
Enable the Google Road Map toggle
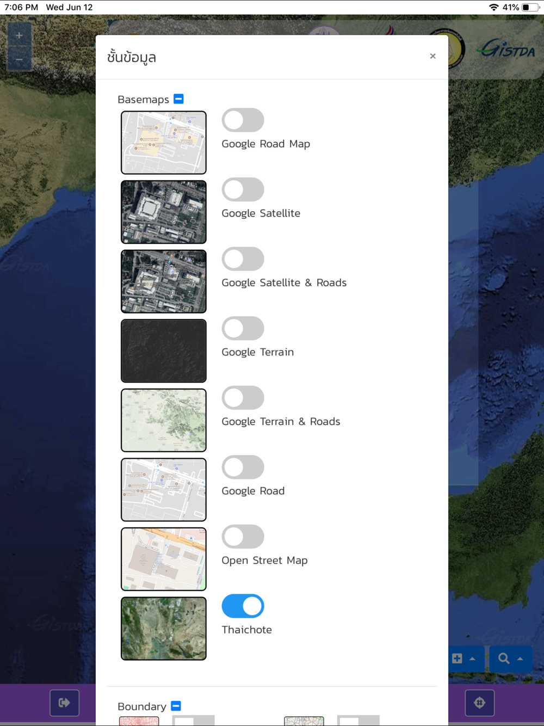tap(243, 120)
